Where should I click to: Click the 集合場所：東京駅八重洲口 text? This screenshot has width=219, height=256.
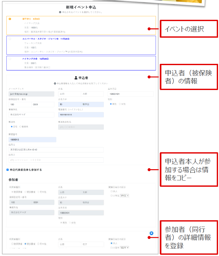coord(37,67)
